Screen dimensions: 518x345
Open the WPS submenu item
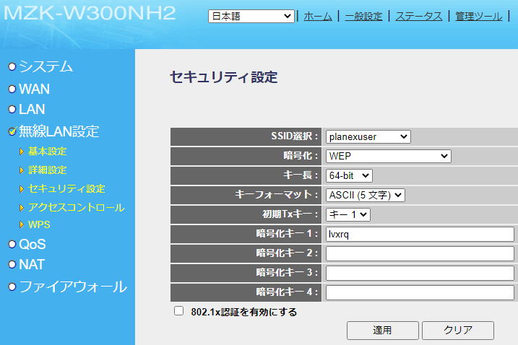tap(39, 225)
